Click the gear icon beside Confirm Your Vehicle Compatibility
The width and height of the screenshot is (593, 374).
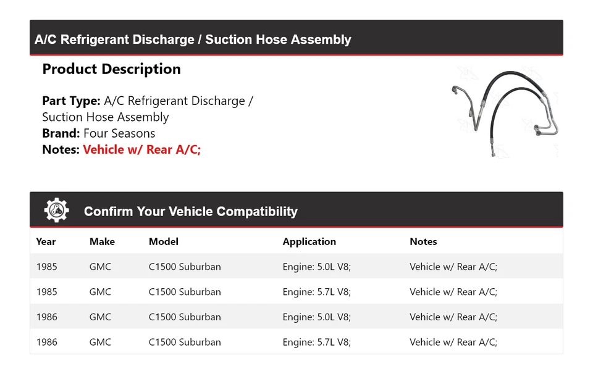[56, 211]
